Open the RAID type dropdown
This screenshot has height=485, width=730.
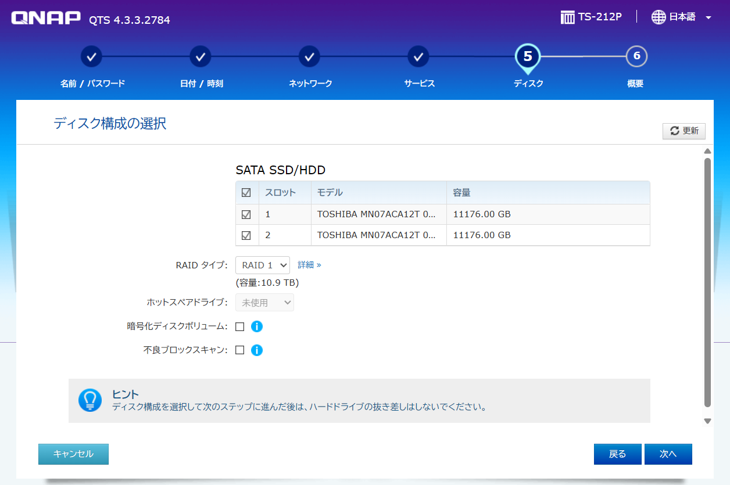(262, 265)
